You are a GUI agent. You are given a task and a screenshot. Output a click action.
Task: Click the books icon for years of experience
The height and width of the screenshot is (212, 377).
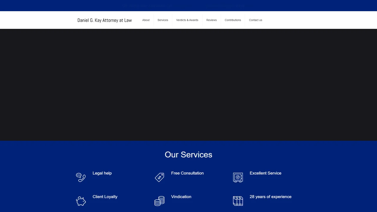(238, 201)
